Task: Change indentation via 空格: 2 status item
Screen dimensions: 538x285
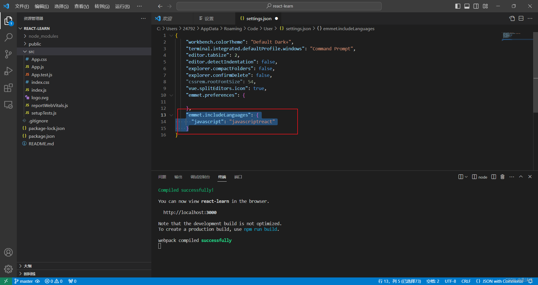Action: (x=433, y=281)
